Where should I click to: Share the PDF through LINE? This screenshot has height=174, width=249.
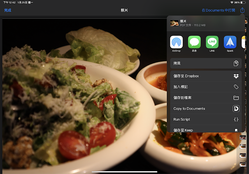click(x=212, y=42)
